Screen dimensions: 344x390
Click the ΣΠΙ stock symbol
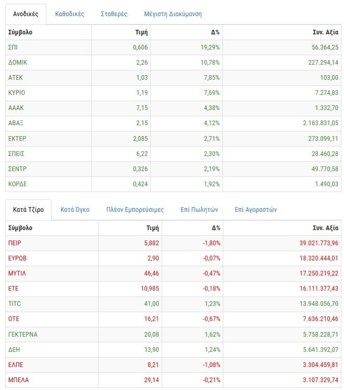click(x=13, y=47)
